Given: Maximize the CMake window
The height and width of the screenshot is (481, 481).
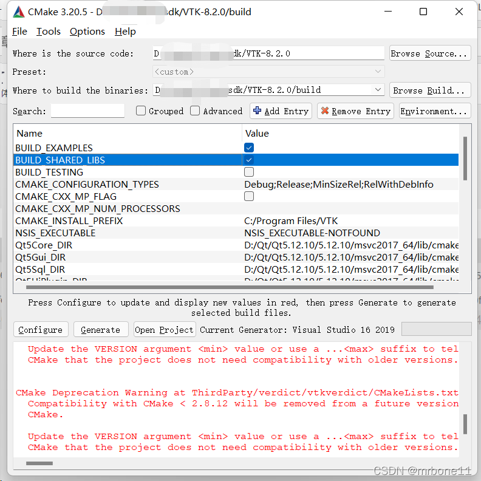Looking at the screenshot, I should [423, 12].
